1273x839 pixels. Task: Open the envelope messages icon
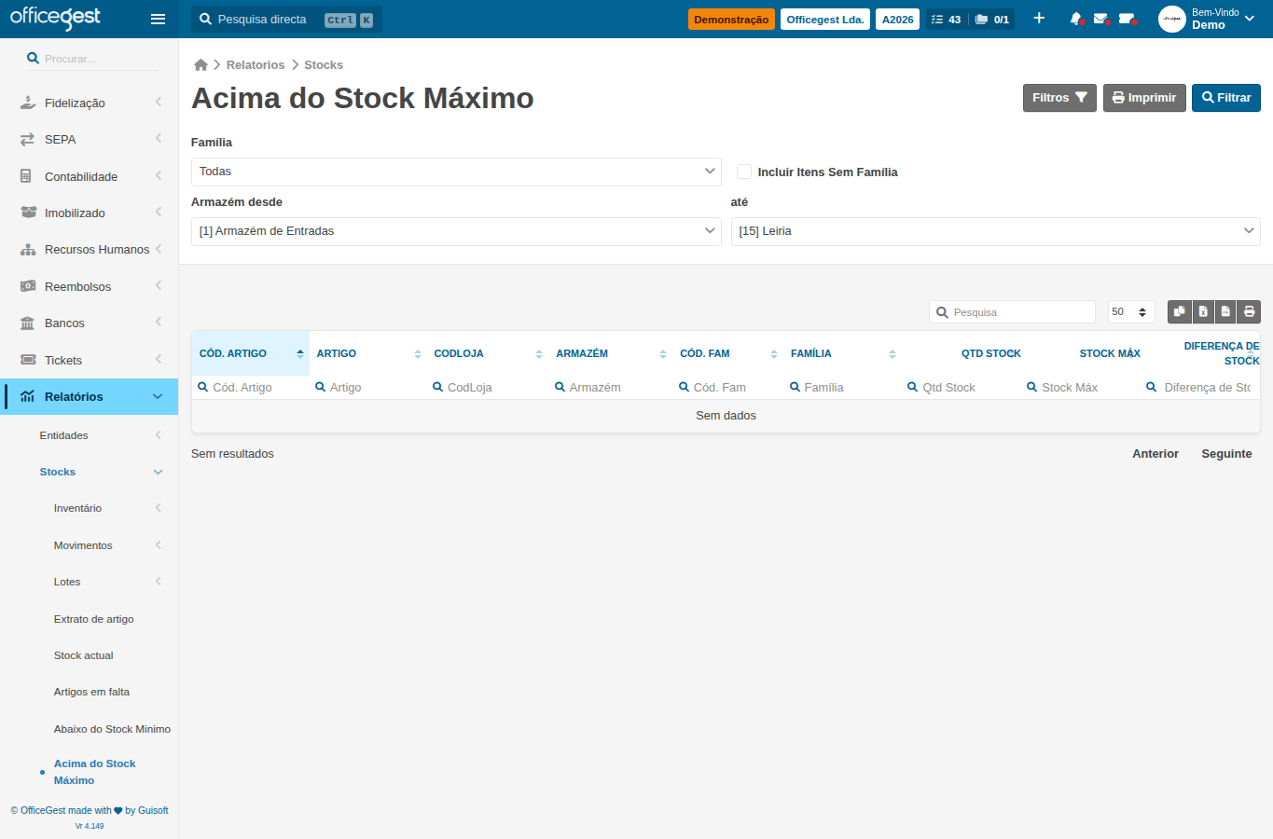pos(1101,19)
